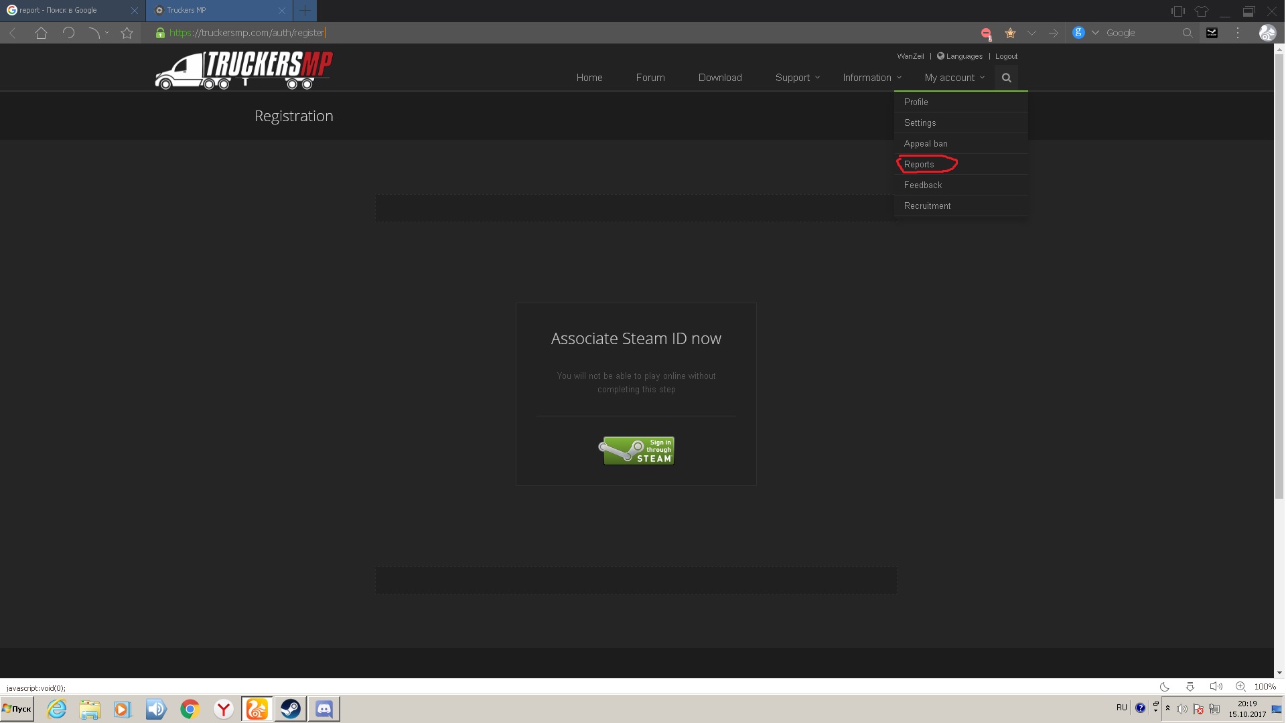Open a new browser tab

(x=305, y=11)
